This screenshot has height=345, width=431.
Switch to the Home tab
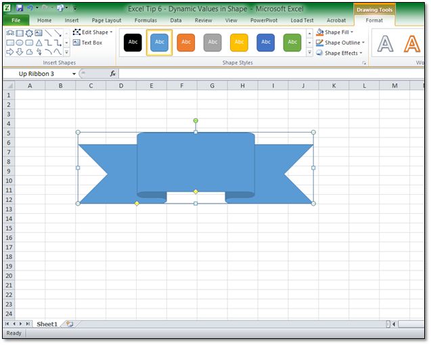[x=44, y=20]
